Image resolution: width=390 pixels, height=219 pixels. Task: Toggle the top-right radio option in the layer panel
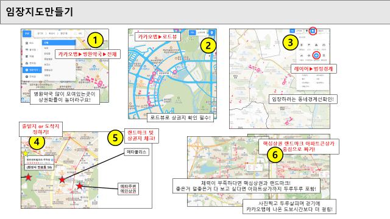point(315,75)
